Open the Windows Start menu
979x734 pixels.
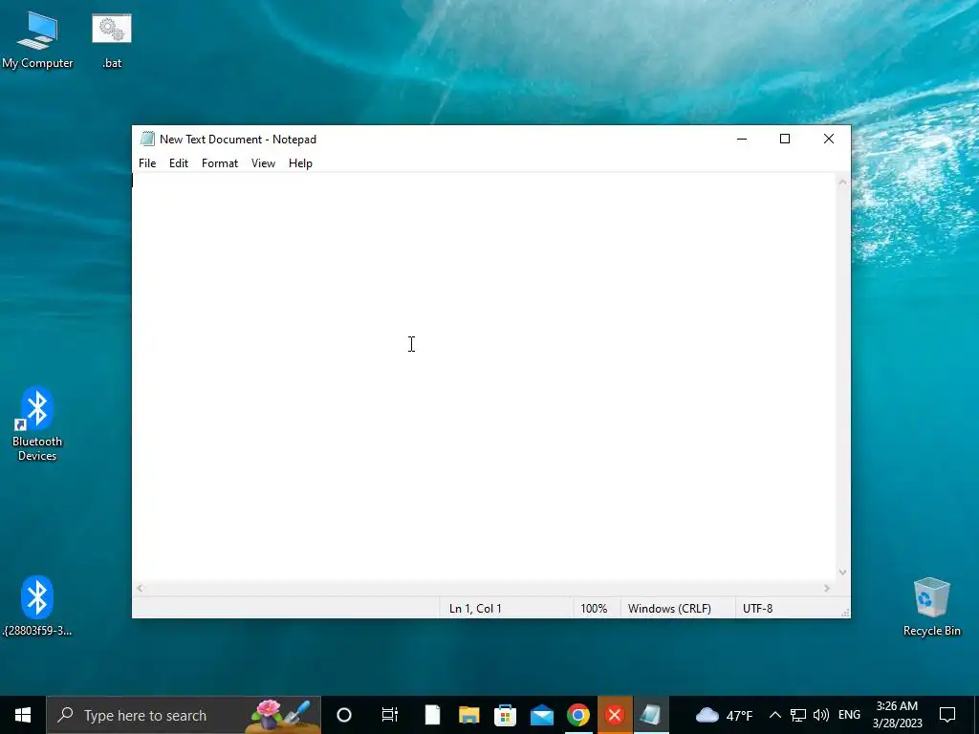pos(23,715)
